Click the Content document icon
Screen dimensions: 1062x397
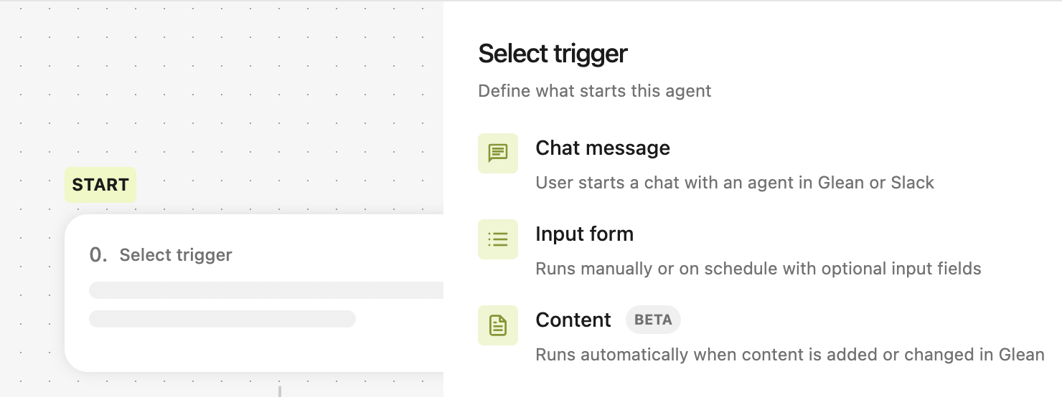click(x=498, y=325)
